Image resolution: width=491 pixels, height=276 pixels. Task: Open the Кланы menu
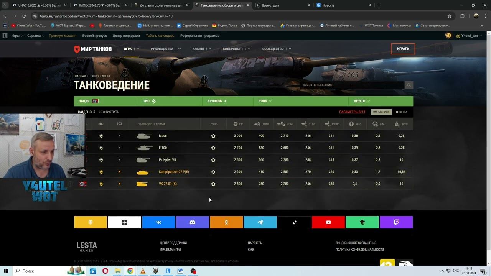click(x=202, y=49)
